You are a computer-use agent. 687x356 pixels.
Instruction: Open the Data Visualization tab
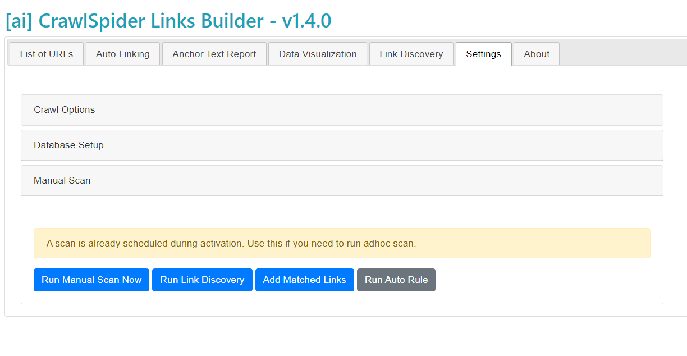pos(317,54)
